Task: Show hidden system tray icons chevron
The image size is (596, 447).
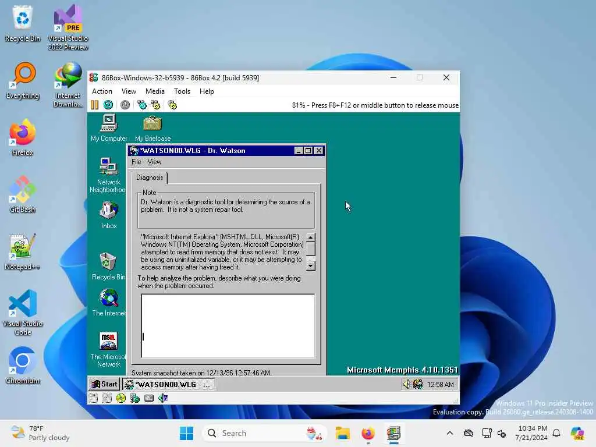Action: 450,433
